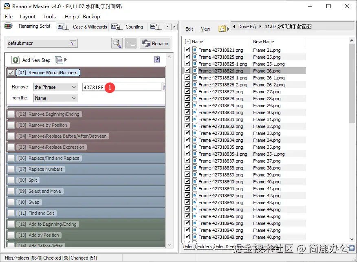Click the Rename button
Screen dimensions: 357x262
(155, 43)
